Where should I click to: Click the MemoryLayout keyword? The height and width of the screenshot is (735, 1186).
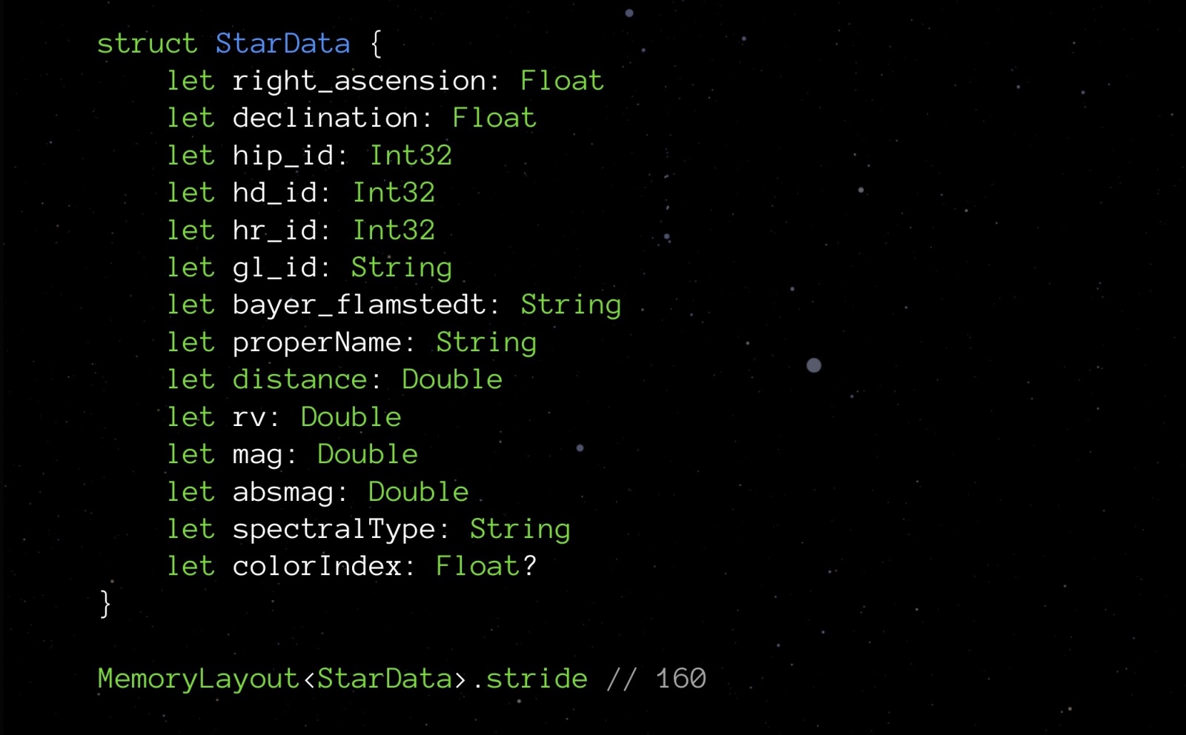[x=198, y=679]
